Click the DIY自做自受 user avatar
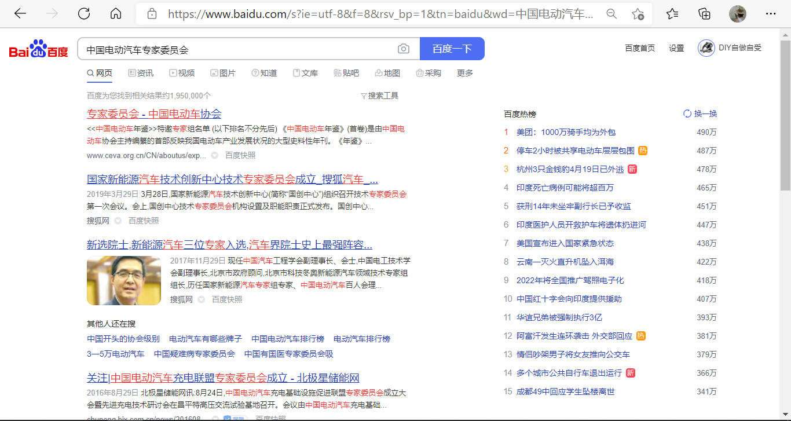 [706, 48]
